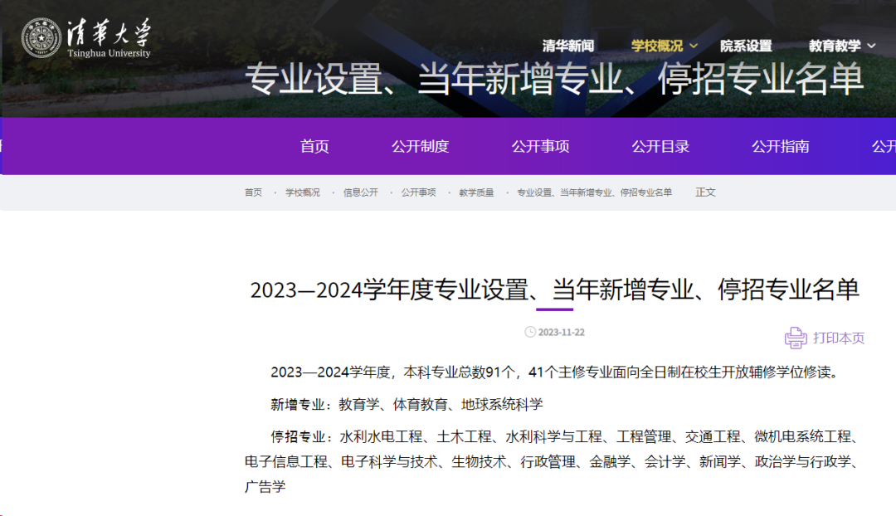Click the 教学质量 breadcrumb link

pos(476,192)
